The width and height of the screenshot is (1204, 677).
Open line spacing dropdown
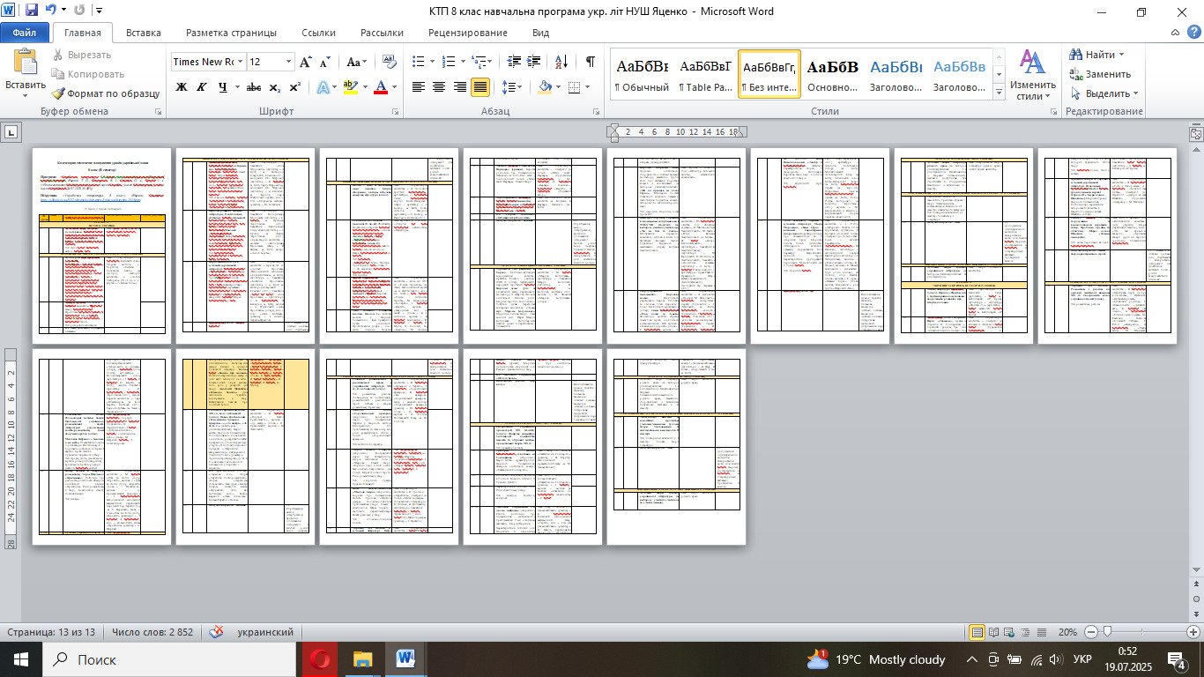511,87
